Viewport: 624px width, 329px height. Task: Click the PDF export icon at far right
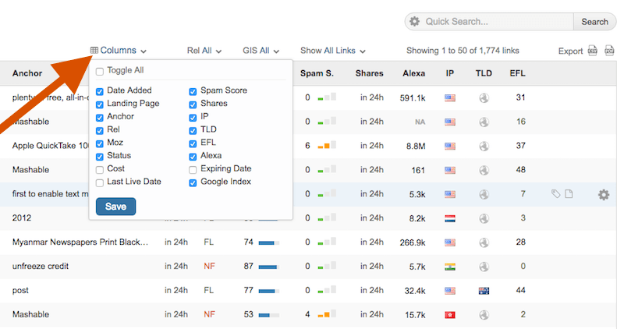point(609,51)
